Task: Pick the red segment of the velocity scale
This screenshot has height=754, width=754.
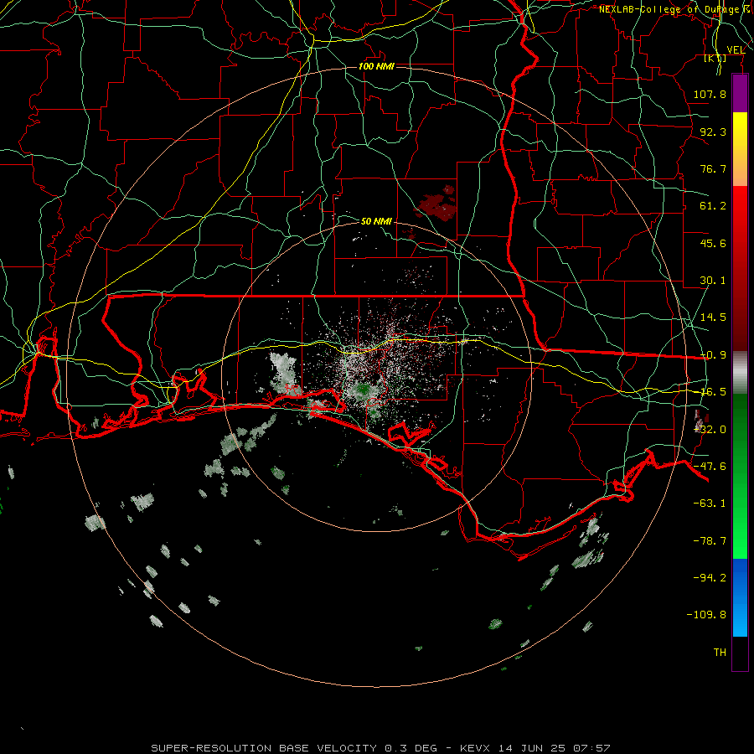Action: point(740,268)
